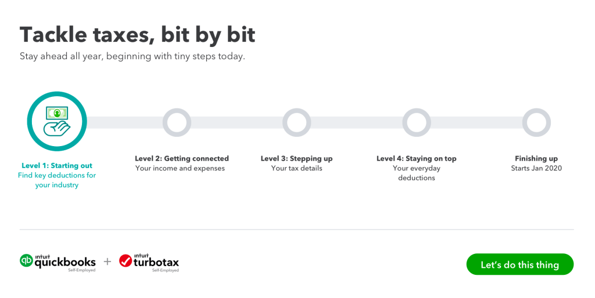This screenshot has height=298, width=595.
Task: Click the progress bar between Level 1 and 2
Action: 124,122
